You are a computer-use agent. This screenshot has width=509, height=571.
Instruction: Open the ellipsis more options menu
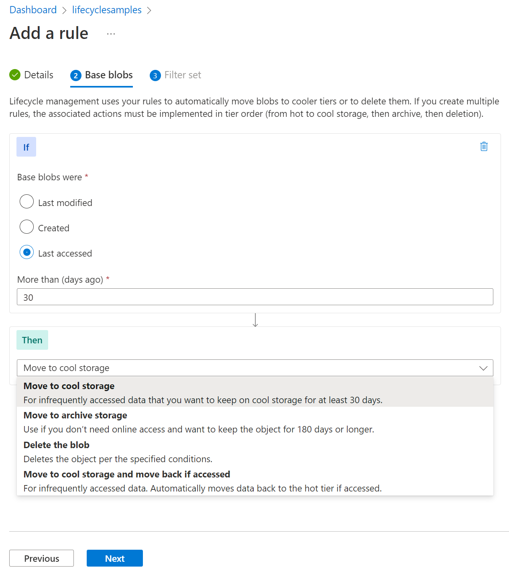coord(111,34)
